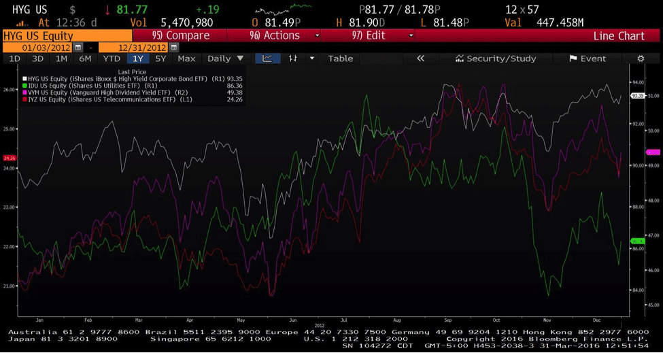Click the white HYG legend color swatch

pos(25,79)
